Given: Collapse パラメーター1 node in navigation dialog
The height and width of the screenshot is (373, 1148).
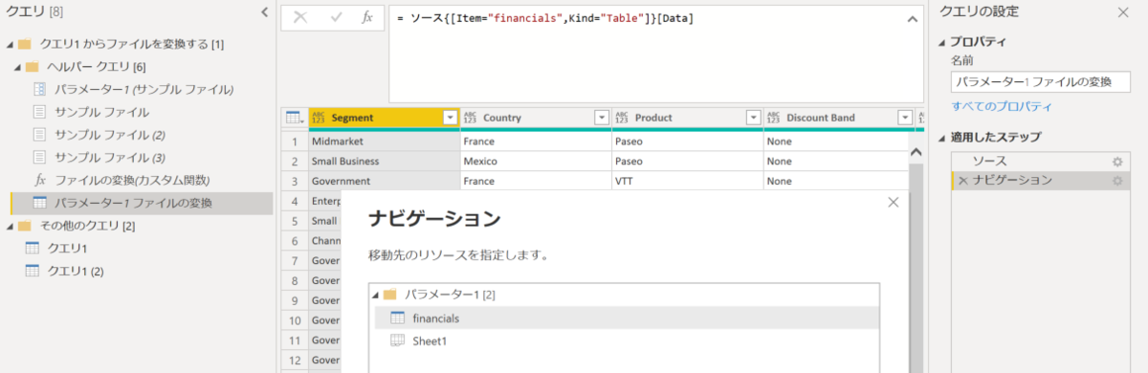Looking at the screenshot, I should (376, 295).
